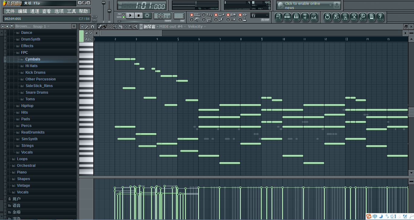Open the step sequencer window icon
This screenshot has height=220, width=414.
tap(287, 17)
